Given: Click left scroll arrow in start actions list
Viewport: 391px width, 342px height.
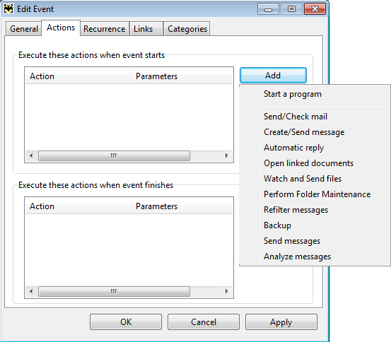Looking at the screenshot, I should click(31, 155).
